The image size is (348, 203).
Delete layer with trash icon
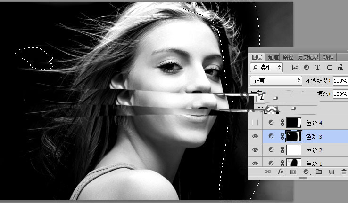point(343,172)
